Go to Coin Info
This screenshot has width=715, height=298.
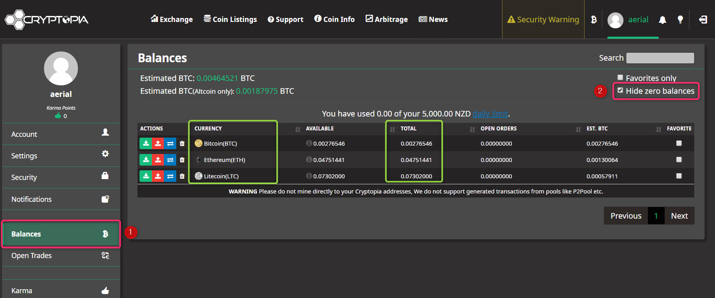click(x=335, y=19)
